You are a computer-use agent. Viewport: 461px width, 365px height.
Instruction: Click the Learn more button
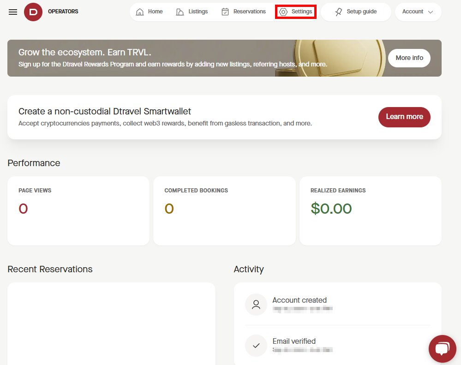tap(404, 117)
